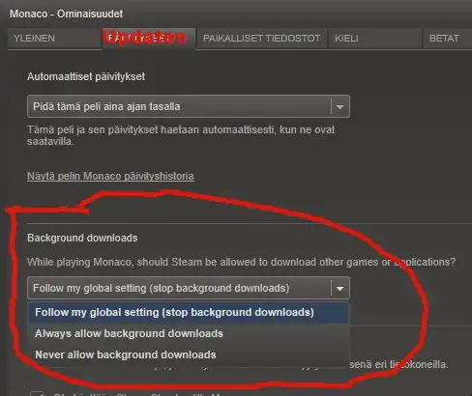Click the Background downloads combo box field

click(x=189, y=288)
